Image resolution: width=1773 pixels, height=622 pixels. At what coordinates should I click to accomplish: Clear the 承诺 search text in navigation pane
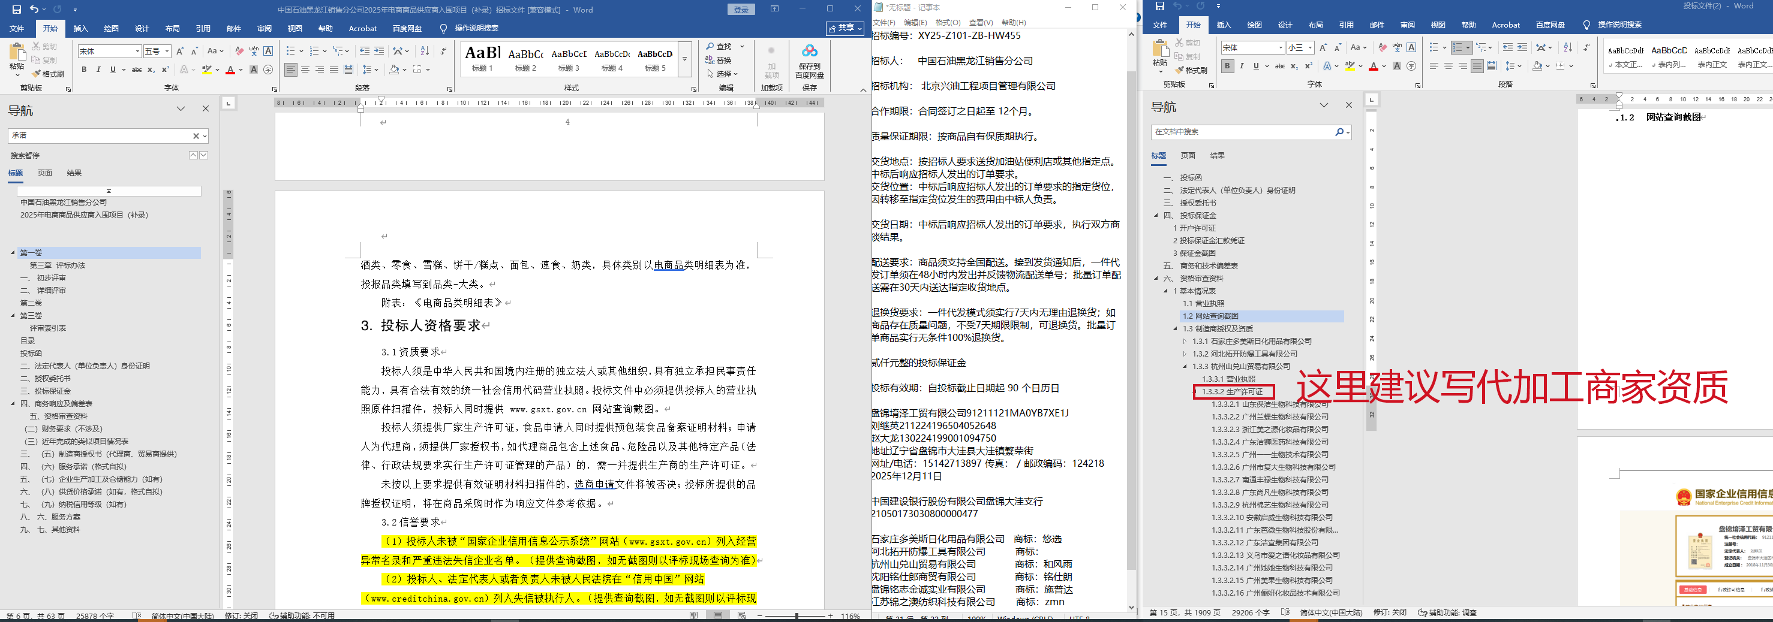196,136
